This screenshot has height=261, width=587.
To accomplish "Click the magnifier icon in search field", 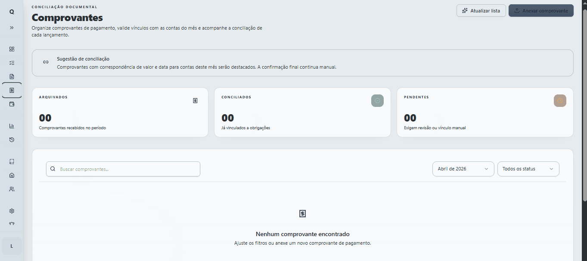I will pos(53,169).
